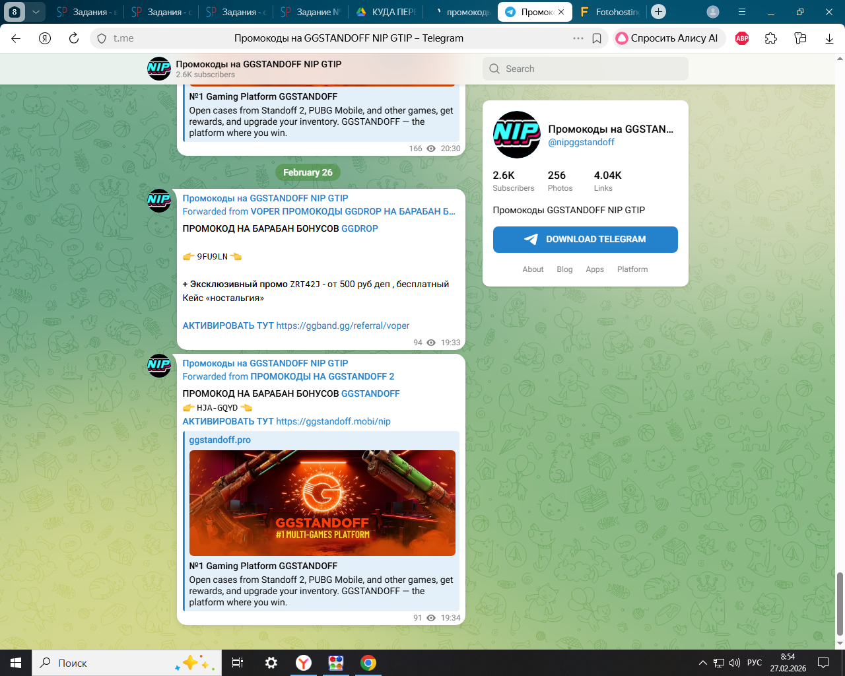Open the Forwarded from VOPER ПРОМОКОДЫ link
This screenshot has width=845, height=676.
pyautogui.click(x=353, y=211)
